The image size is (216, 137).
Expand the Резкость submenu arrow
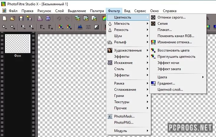pos(148,30)
